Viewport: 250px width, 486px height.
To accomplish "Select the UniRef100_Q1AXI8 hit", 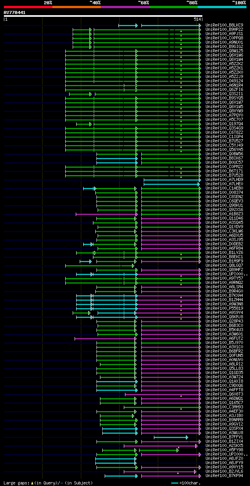I will pos(224,381).
